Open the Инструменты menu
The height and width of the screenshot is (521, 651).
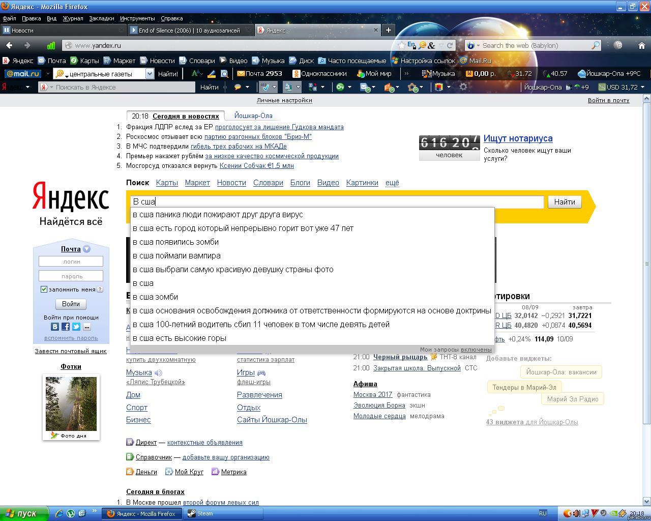pos(137,18)
